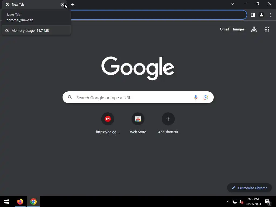Click the Memory usage: 54.7 MB text

(x=30, y=31)
